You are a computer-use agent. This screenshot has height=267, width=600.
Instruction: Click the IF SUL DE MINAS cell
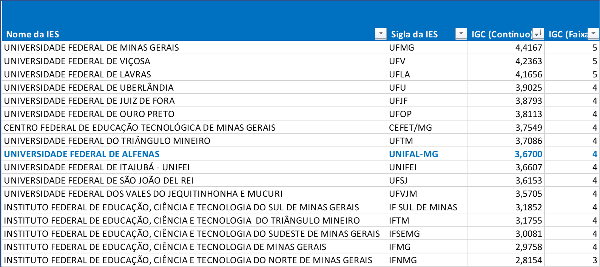tap(427, 207)
